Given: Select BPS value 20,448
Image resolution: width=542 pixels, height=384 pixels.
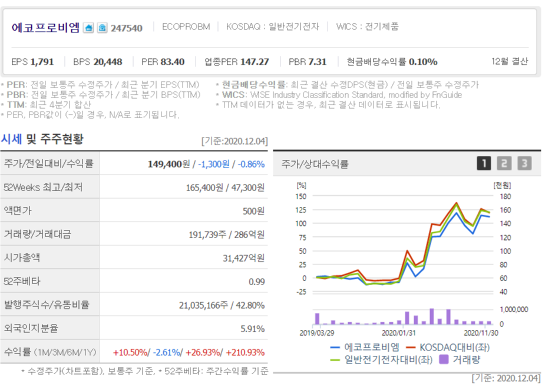Looking at the screenshot, I should 107,62.
